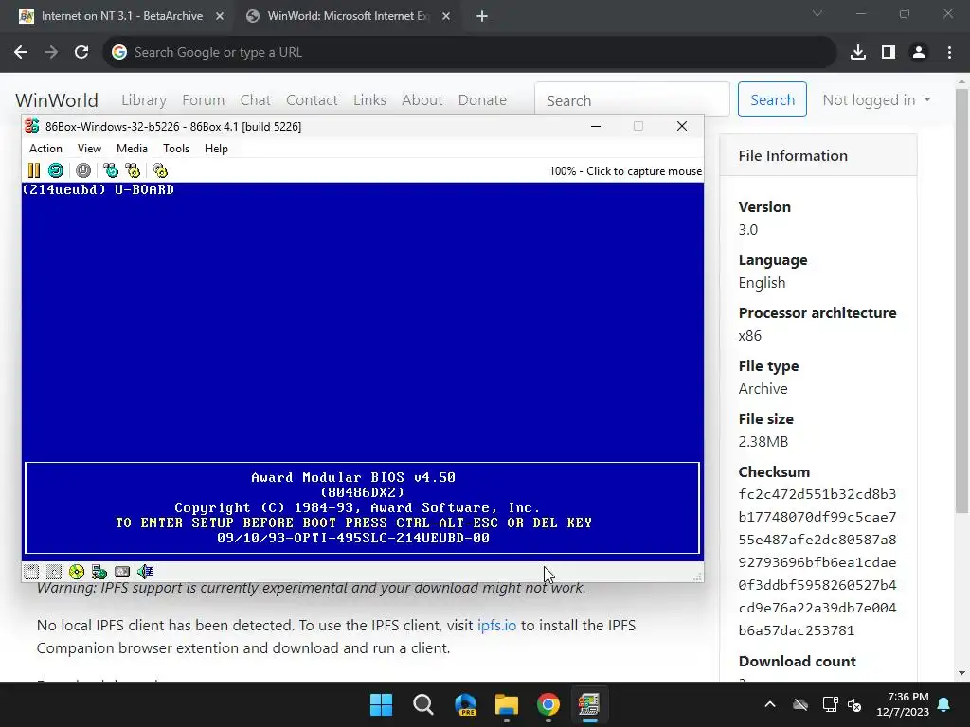
Task: Open Chrome from the taskbar
Action: [x=548, y=704]
